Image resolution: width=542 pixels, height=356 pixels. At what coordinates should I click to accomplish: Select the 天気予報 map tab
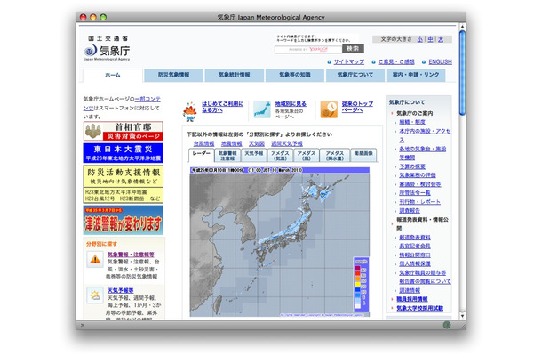[254, 156]
